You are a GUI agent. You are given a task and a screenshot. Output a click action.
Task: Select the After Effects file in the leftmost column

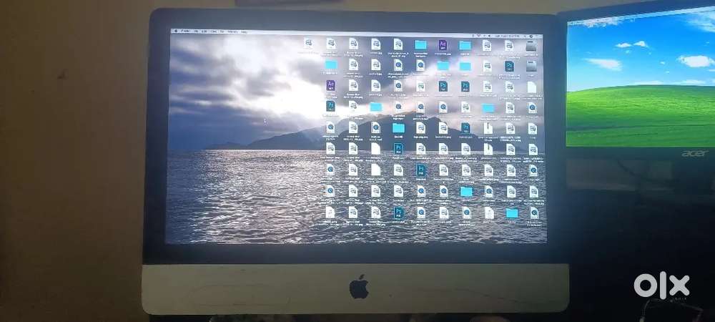[x=330, y=86]
